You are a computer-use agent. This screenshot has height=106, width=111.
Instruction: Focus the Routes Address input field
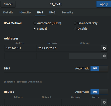[19, 102]
